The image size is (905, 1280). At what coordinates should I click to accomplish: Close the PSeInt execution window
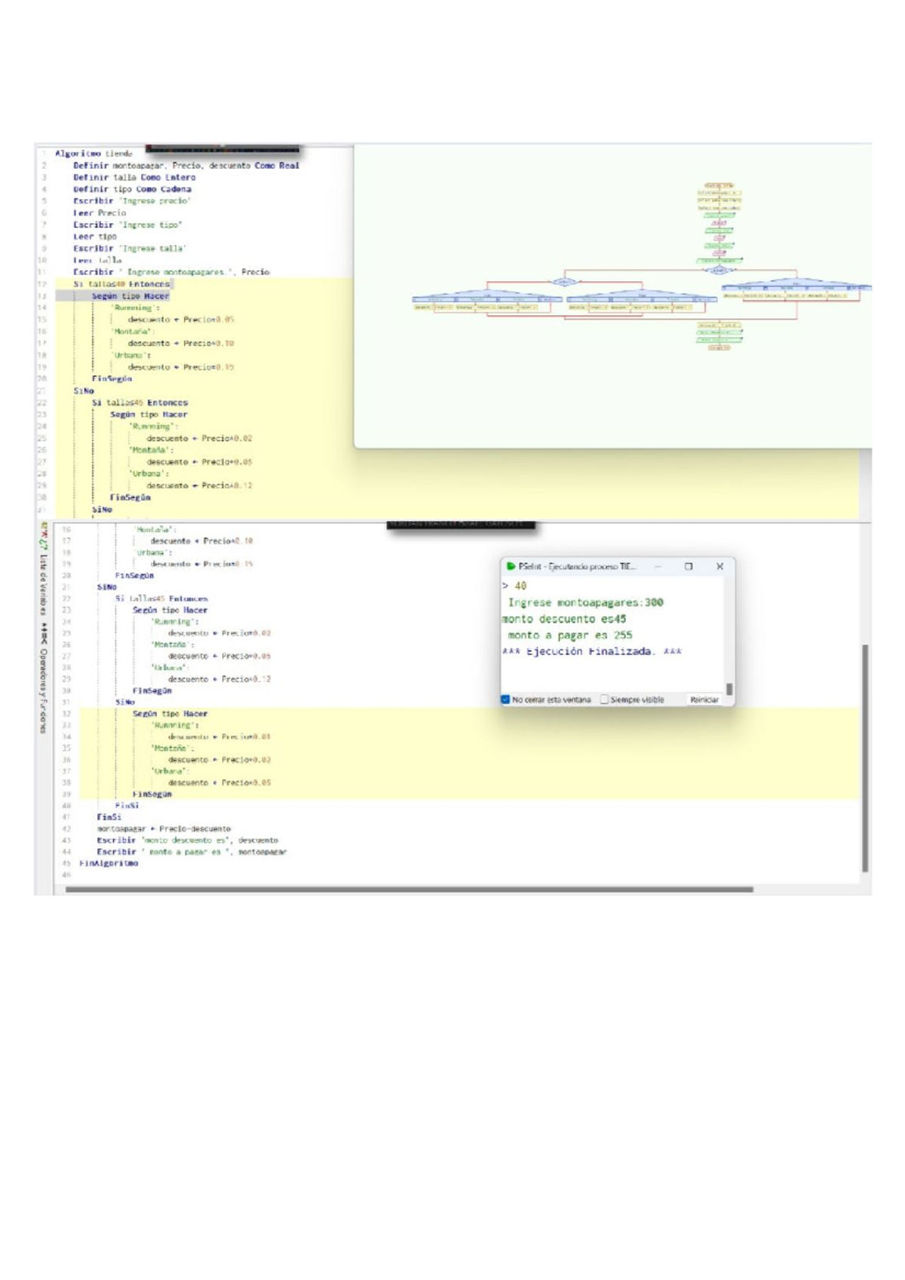point(719,566)
